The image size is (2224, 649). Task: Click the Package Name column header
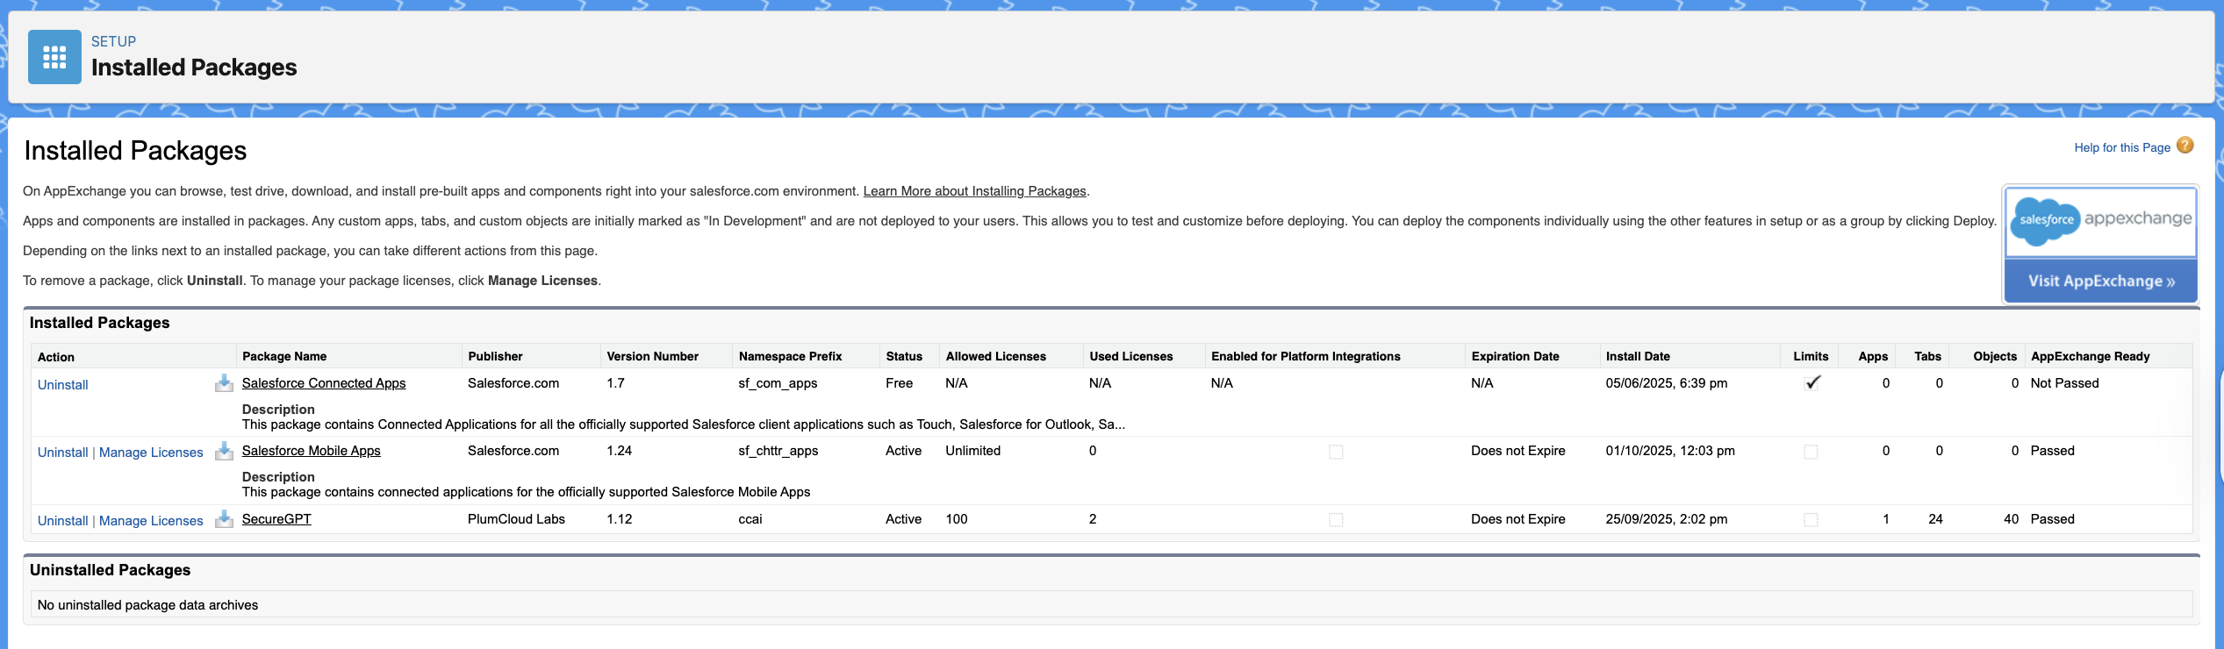click(284, 356)
